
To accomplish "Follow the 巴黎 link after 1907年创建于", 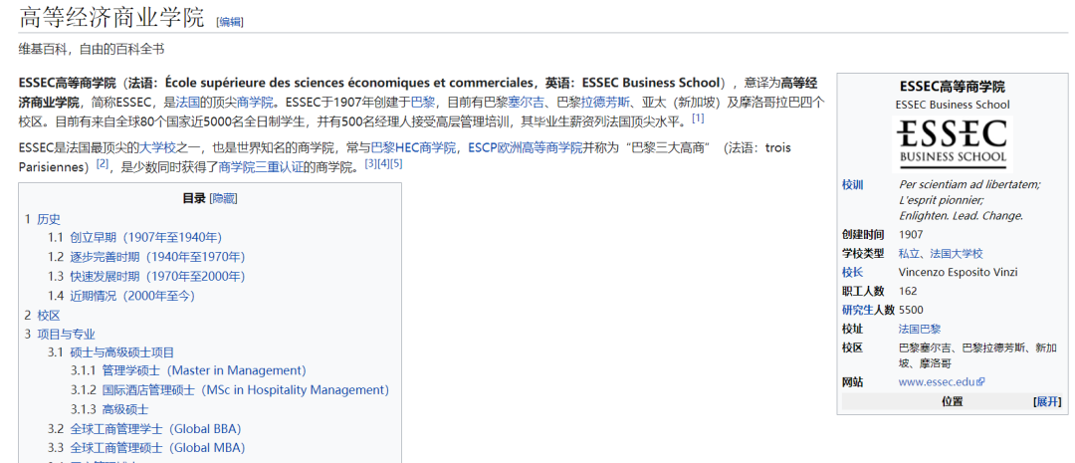I will (422, 103).
